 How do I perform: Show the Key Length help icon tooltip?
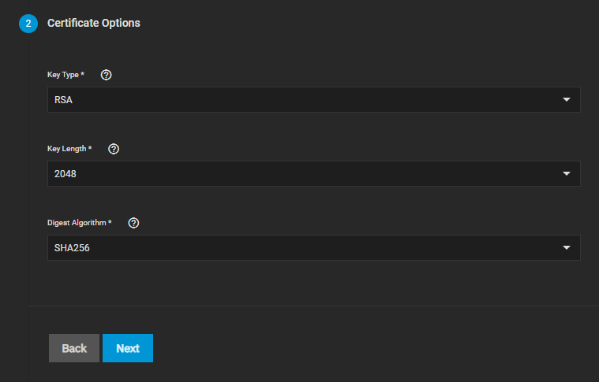coord(114,149)
